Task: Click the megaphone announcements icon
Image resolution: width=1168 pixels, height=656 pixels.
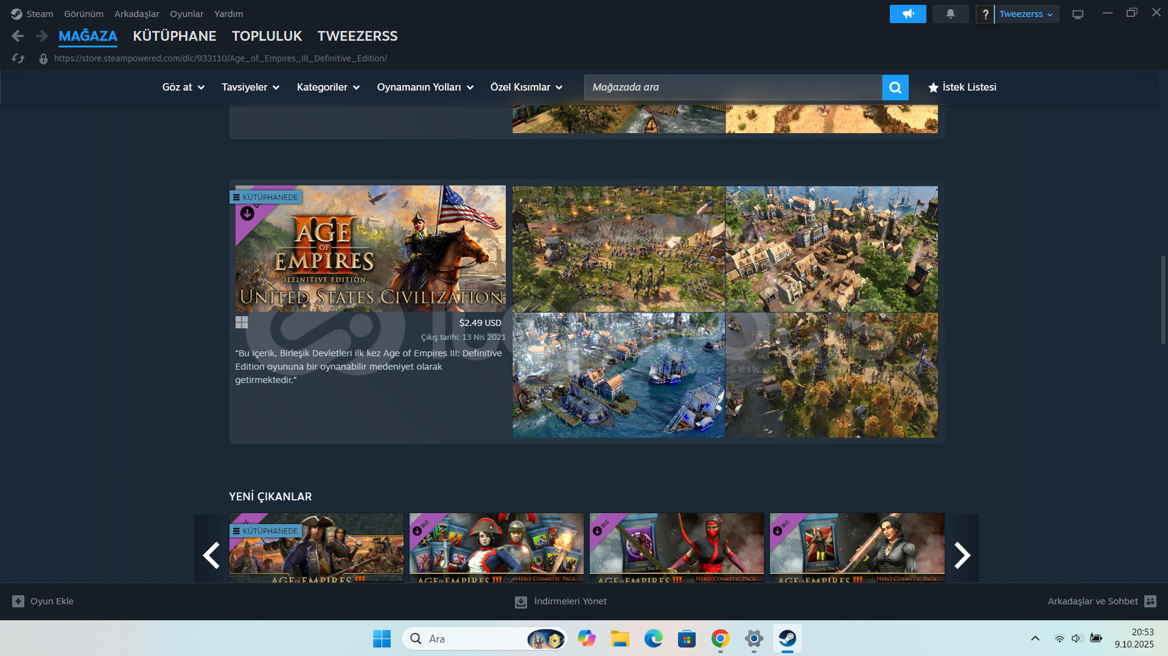Action: [x=907, y=14]
